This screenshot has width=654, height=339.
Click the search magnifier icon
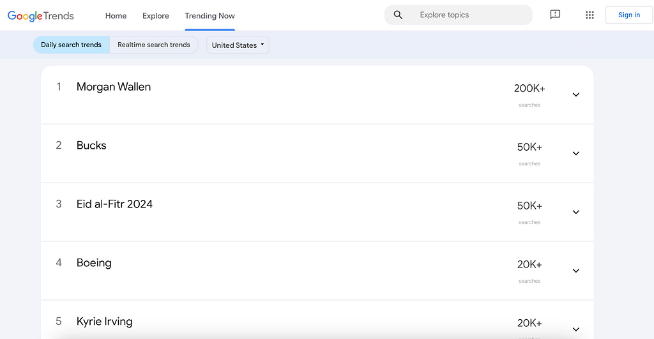click(398, 15)
